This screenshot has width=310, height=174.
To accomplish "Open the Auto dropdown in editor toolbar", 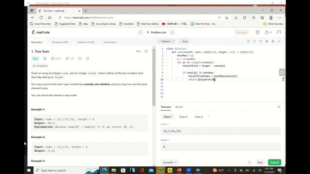I will click(x=184, y=41).
